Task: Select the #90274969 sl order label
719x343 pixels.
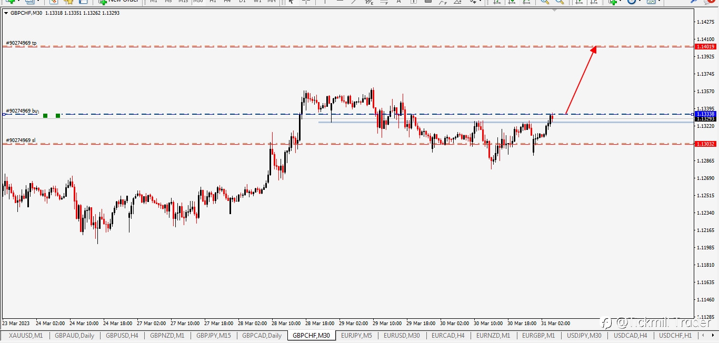Action: coord(21,140)
